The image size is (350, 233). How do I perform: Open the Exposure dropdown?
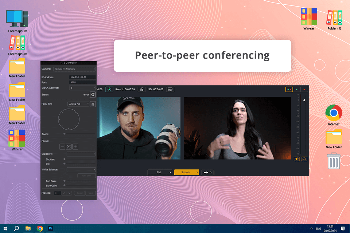[81, 154]
